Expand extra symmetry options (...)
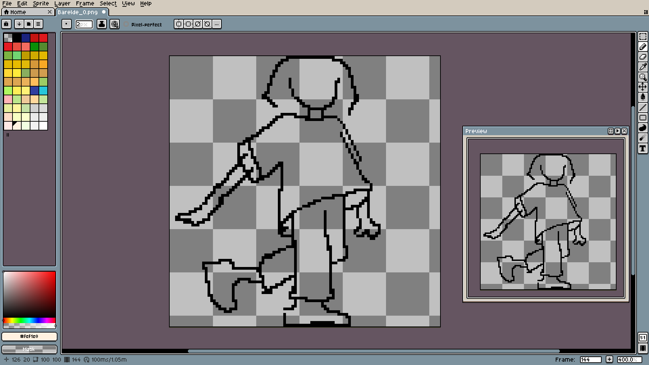This screenshot has height=365, width=649. pos(217,24)
